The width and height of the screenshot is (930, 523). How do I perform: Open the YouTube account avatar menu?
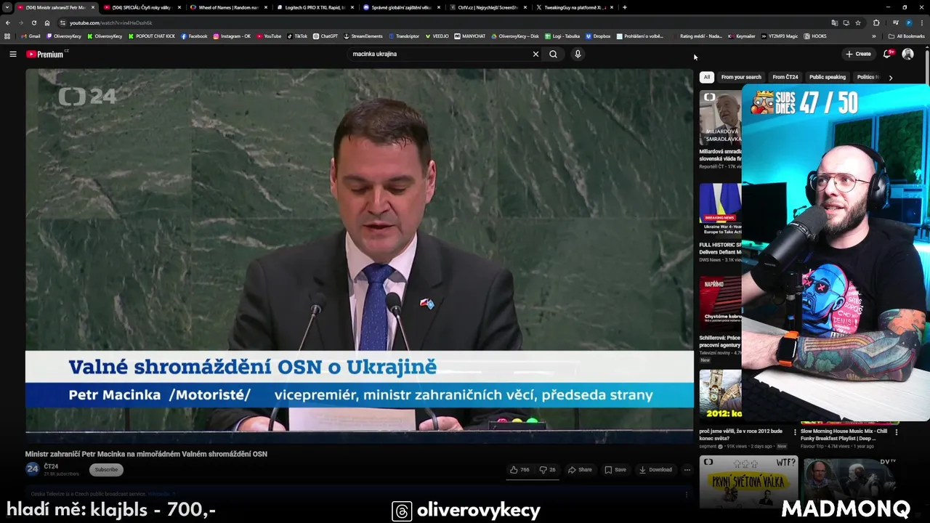click(907, 54)
